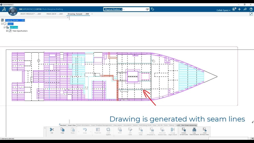Open Non linear versioning tab

[x=189, y=125]
